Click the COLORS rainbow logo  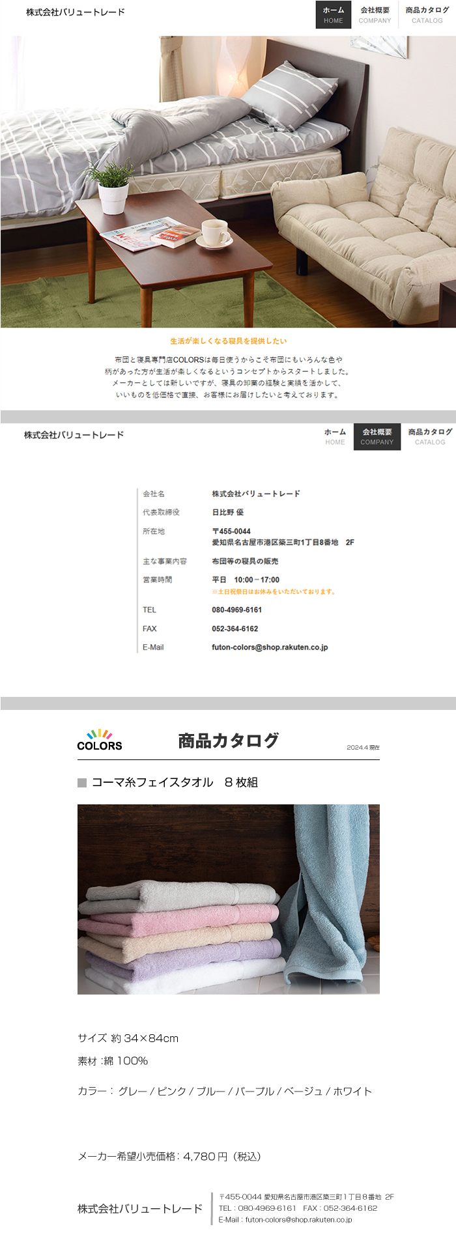point(99,741)
